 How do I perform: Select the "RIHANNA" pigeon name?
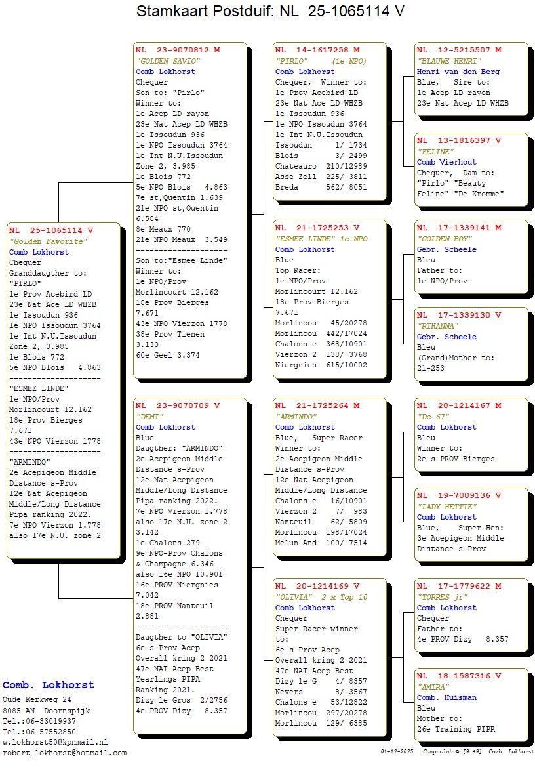(439, 326)
